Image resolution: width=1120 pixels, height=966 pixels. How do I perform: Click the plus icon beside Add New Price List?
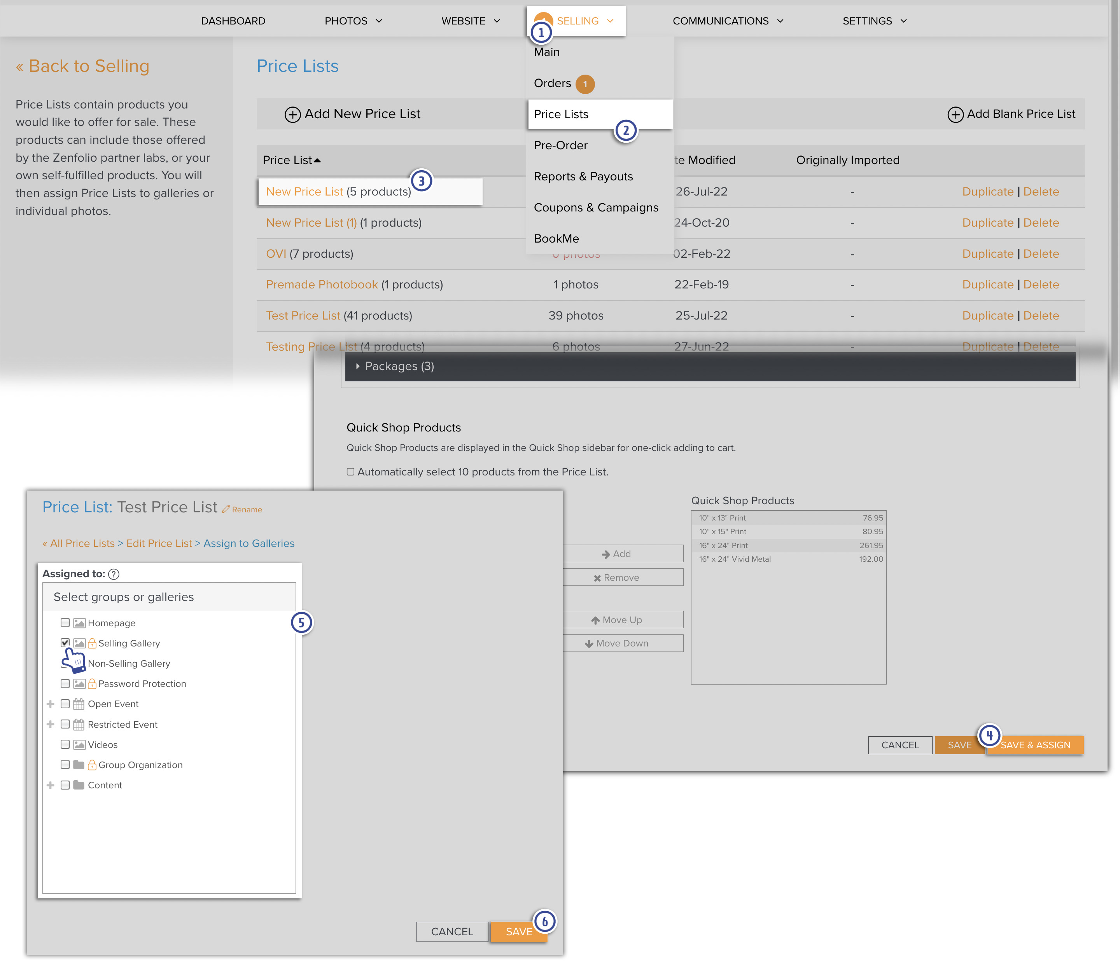[x=292, y=115]
